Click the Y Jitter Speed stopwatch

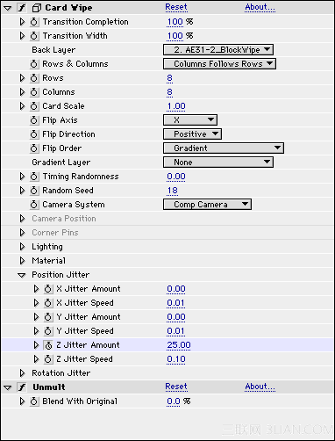(48, 331)
